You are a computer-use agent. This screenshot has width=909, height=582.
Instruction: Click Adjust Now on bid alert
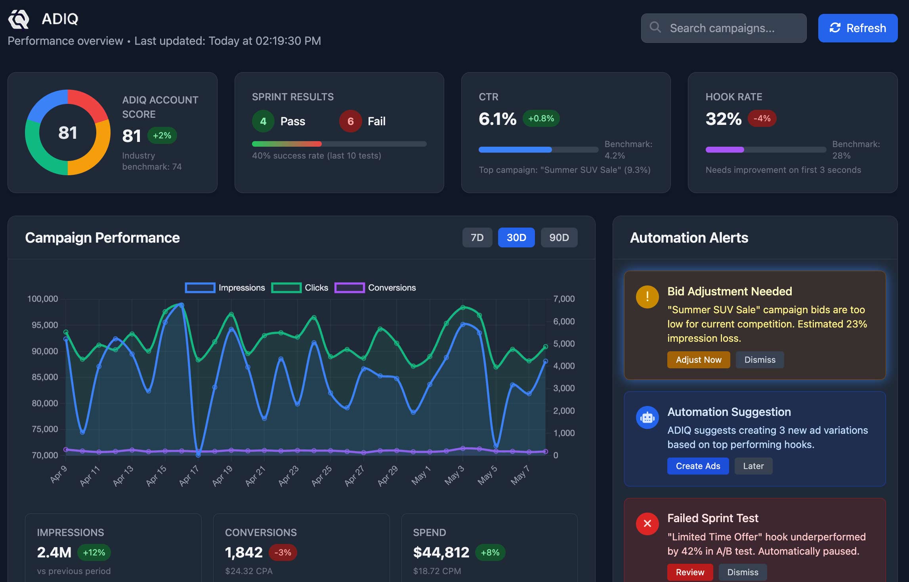[699, 360]
